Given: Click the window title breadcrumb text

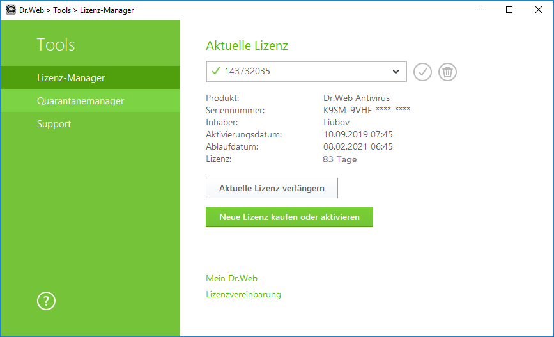Looking at the screenshot, I should click(76, 10).
